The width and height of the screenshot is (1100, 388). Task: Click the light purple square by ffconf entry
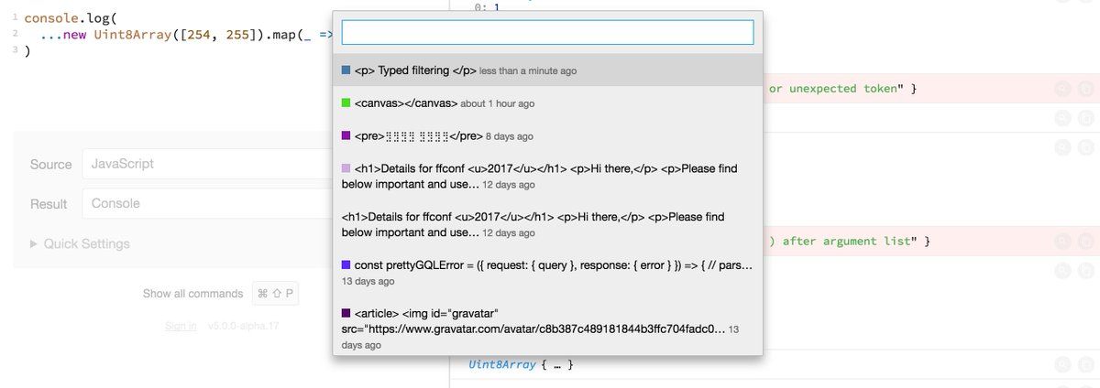pos(346,168)
